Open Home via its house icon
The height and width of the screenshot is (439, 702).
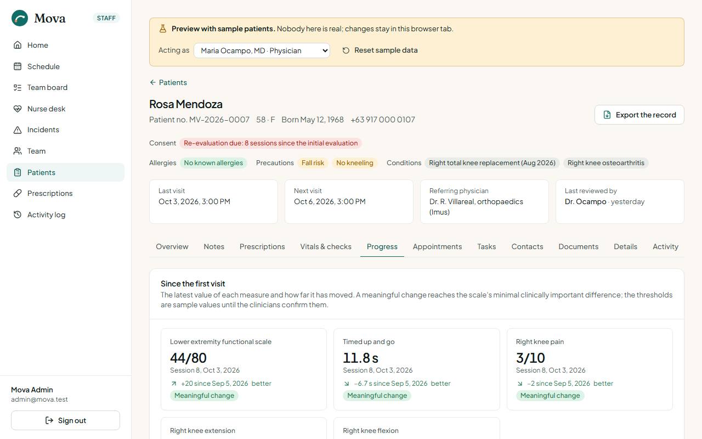tap(18, 45)
